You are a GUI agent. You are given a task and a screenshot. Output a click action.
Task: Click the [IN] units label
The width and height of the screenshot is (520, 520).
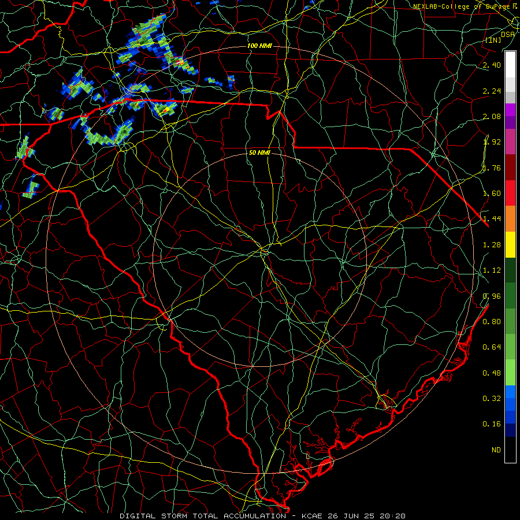click(493, 40)
